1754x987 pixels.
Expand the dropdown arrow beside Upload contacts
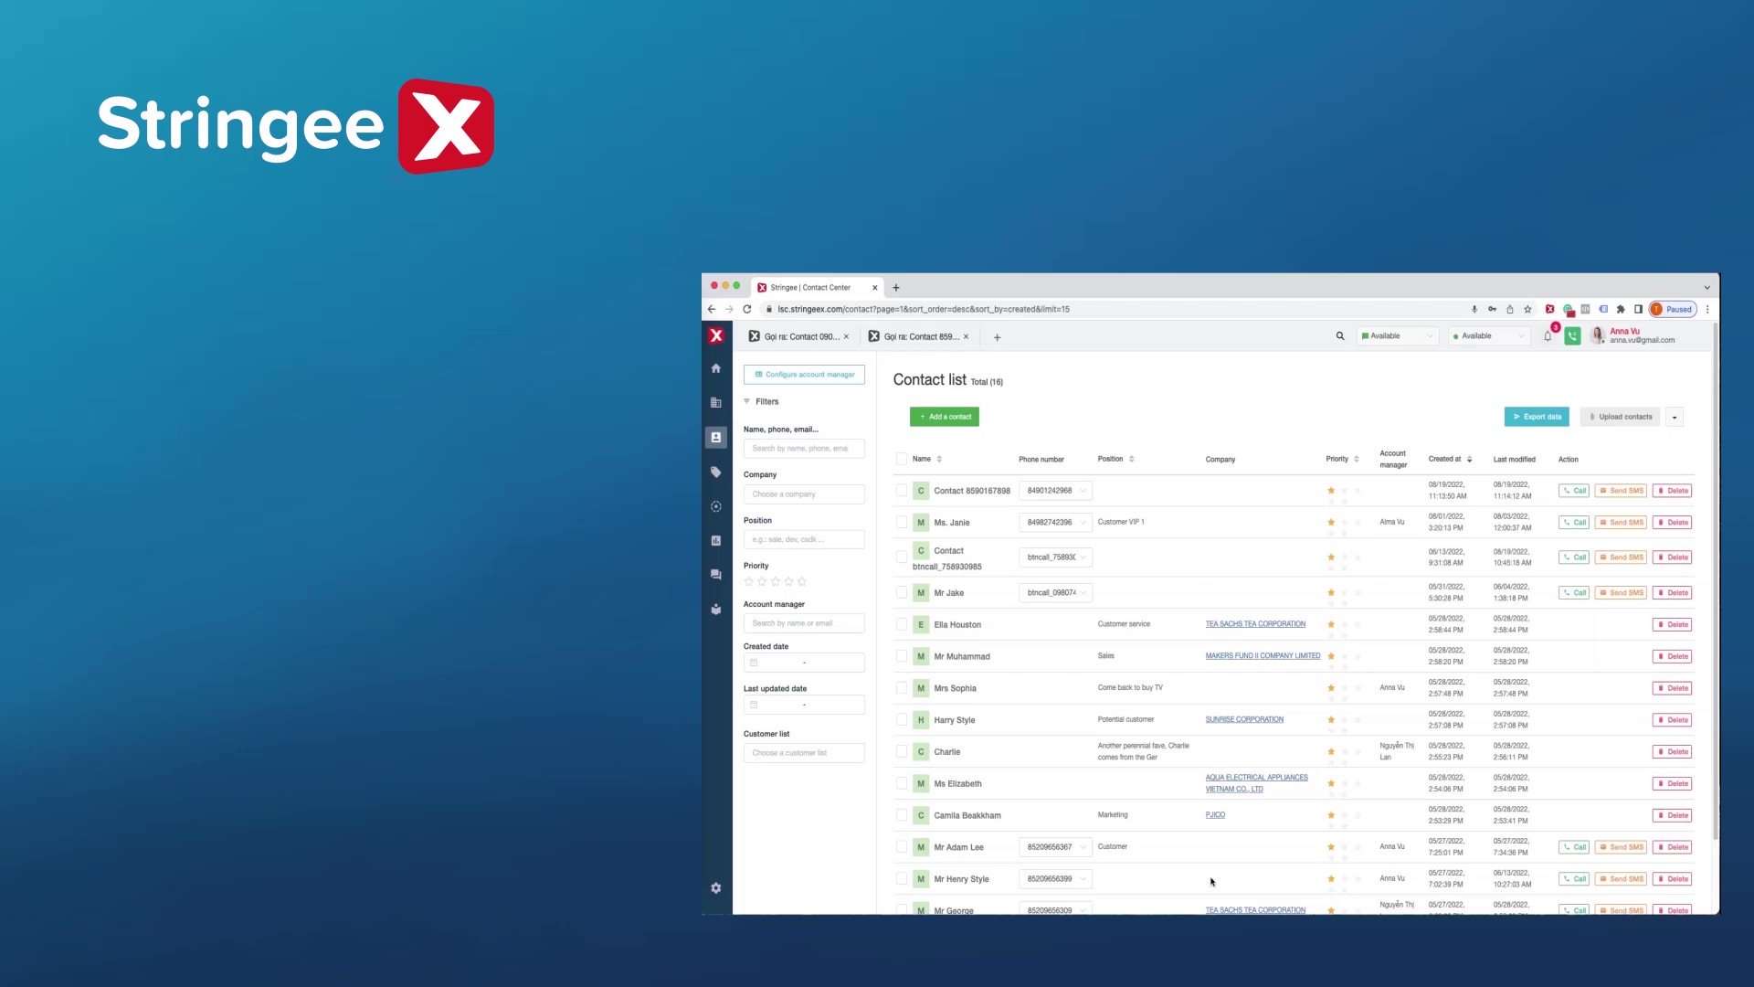click(1675, 417)
